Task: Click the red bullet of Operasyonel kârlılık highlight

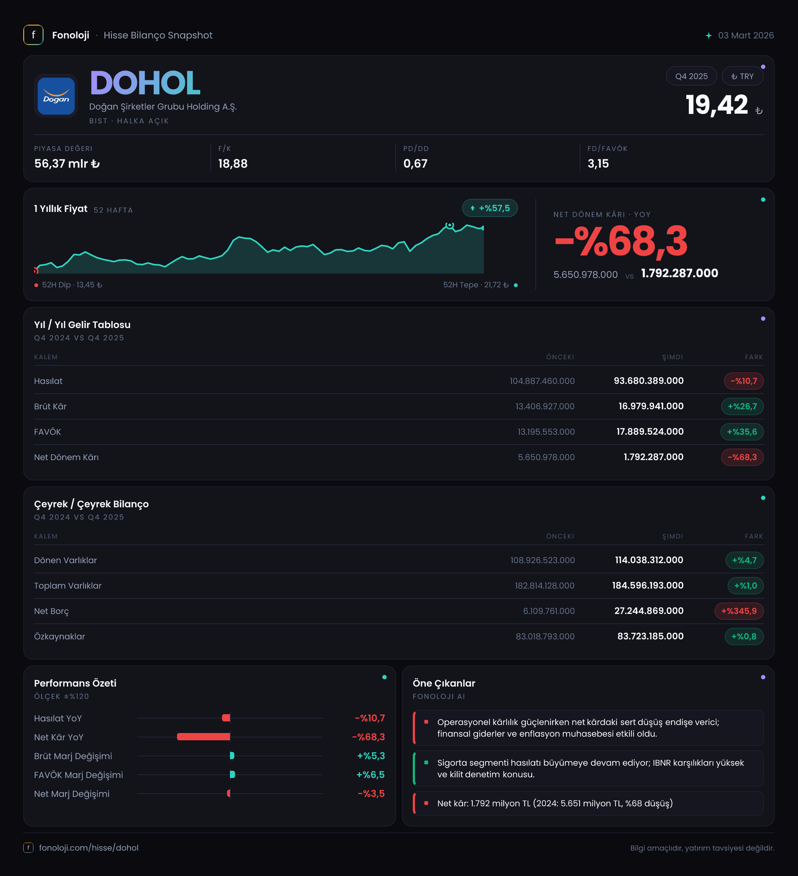Action: [426, 722]
